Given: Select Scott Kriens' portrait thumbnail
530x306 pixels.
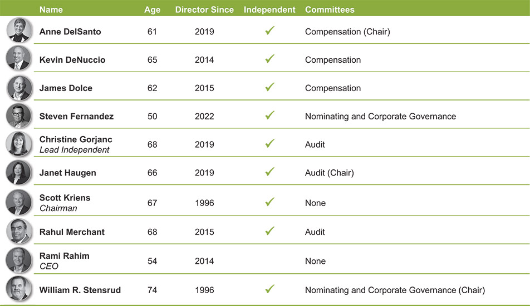Looking at the screenshot, I should pos(19,203).
